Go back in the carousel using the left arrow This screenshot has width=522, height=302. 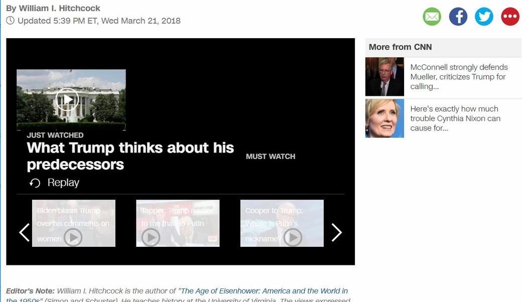24,232
